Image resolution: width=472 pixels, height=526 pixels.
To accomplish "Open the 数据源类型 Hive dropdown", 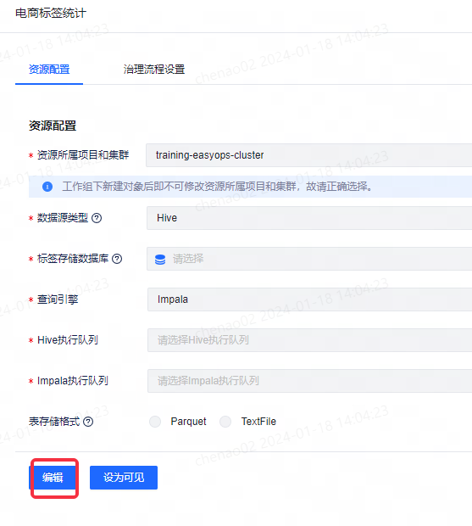I will tap(309, 218).
